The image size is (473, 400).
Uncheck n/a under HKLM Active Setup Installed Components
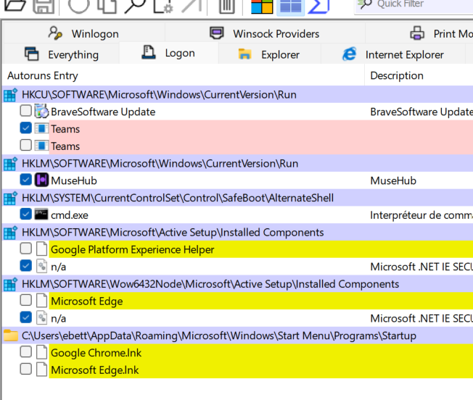click(x=25, y=266)
